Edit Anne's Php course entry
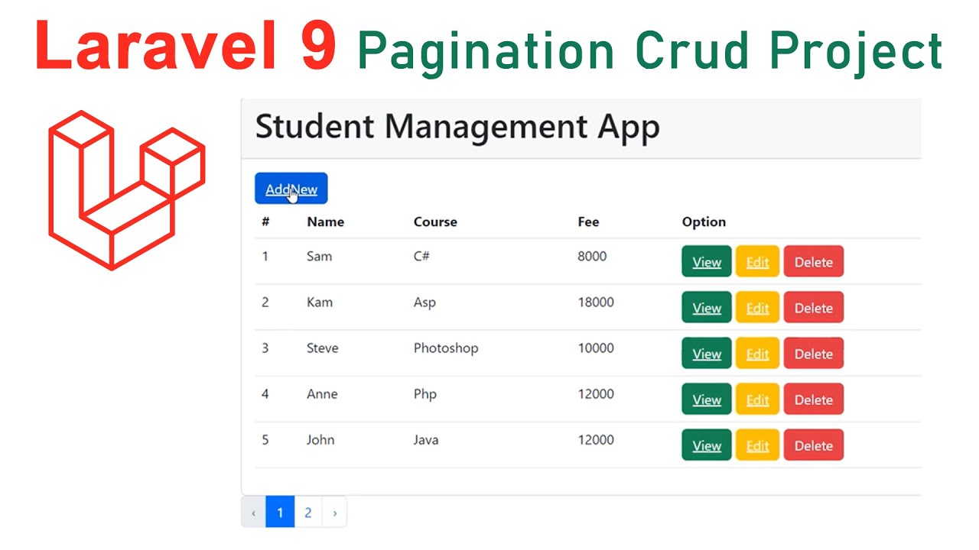The height and width of the screenshot is (550, 979). (757, 400)
